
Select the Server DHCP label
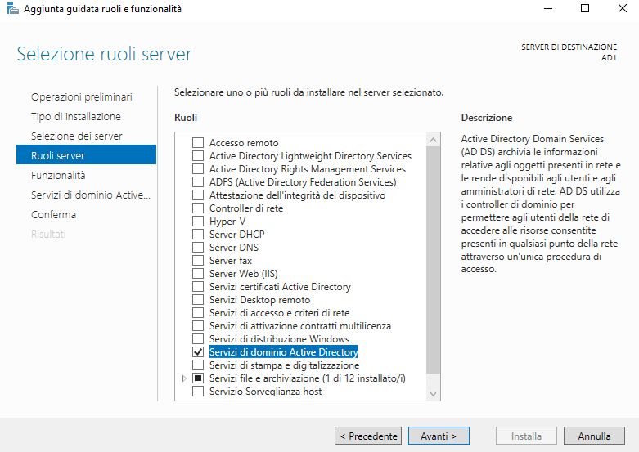[x=236, y=234]
